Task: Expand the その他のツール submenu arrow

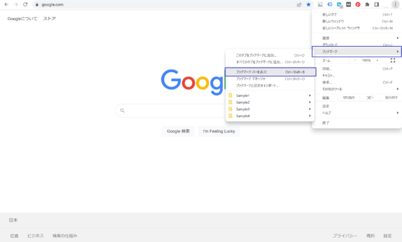Action: pyautogui.click(x=398, y=89)
